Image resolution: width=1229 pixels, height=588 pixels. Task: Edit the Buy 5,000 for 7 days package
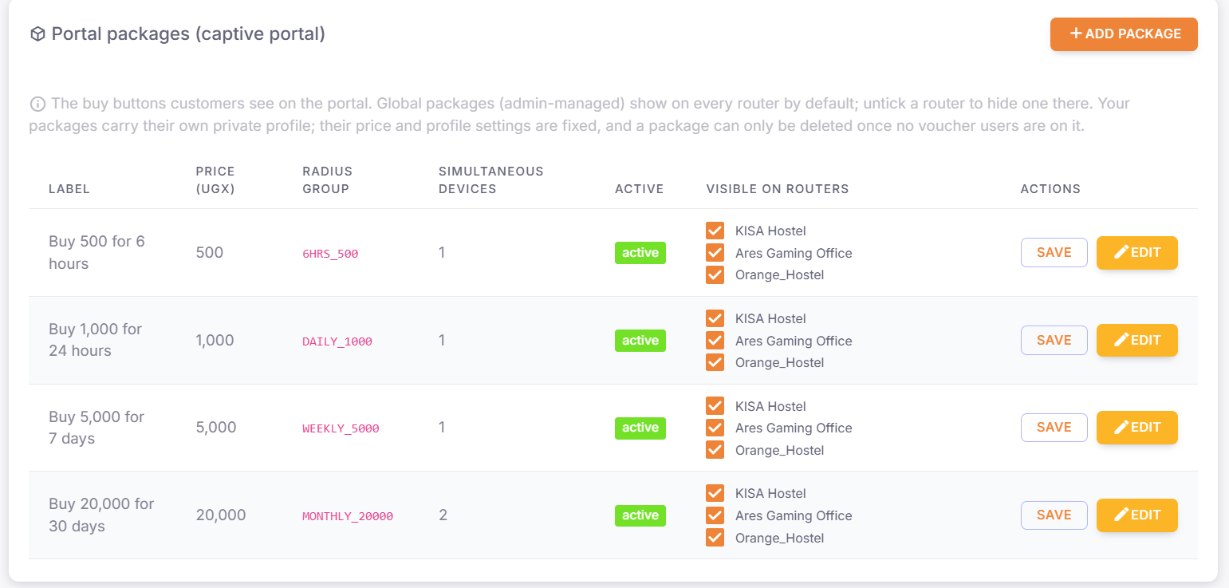[1137, 428]
